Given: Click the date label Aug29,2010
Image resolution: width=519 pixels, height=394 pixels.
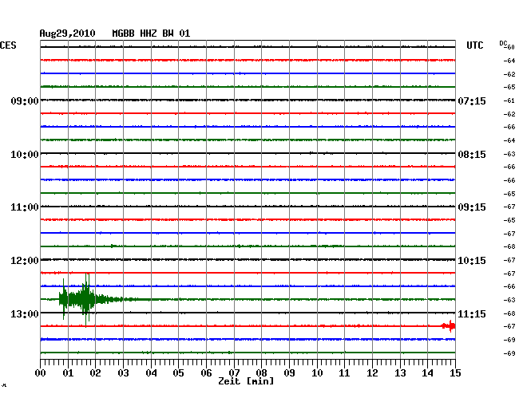Looking at the screenshot, I should pyautogui.click(x=68, y=33).
